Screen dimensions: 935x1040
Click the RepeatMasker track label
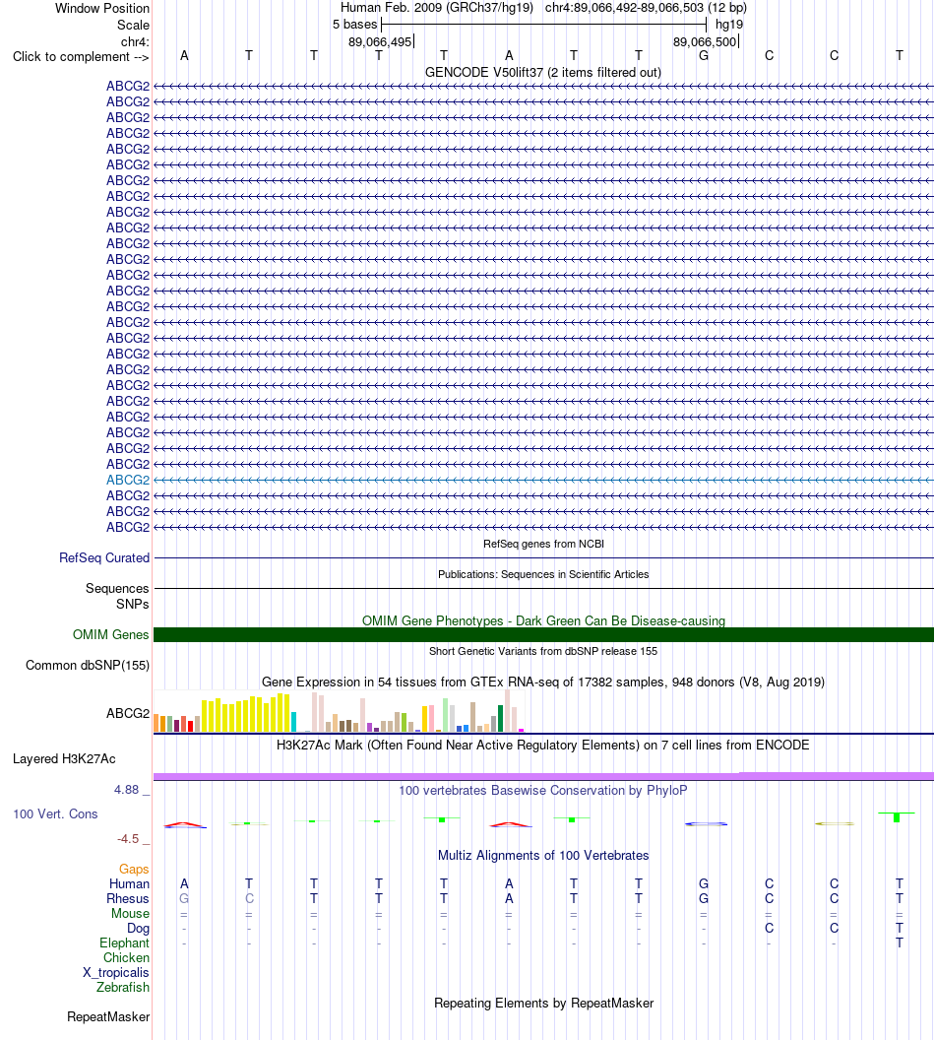[108, 1016]
